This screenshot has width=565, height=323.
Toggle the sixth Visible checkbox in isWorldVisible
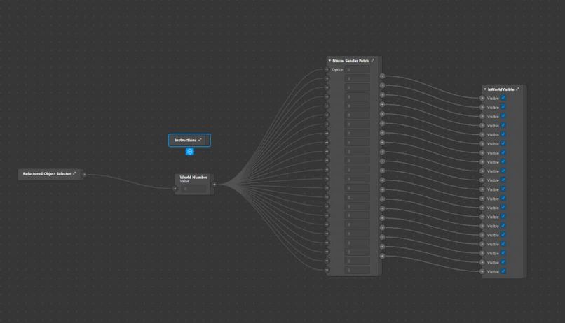point(503,143)
